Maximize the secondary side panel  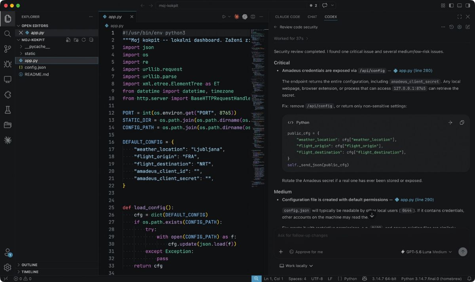pos(460,17)
